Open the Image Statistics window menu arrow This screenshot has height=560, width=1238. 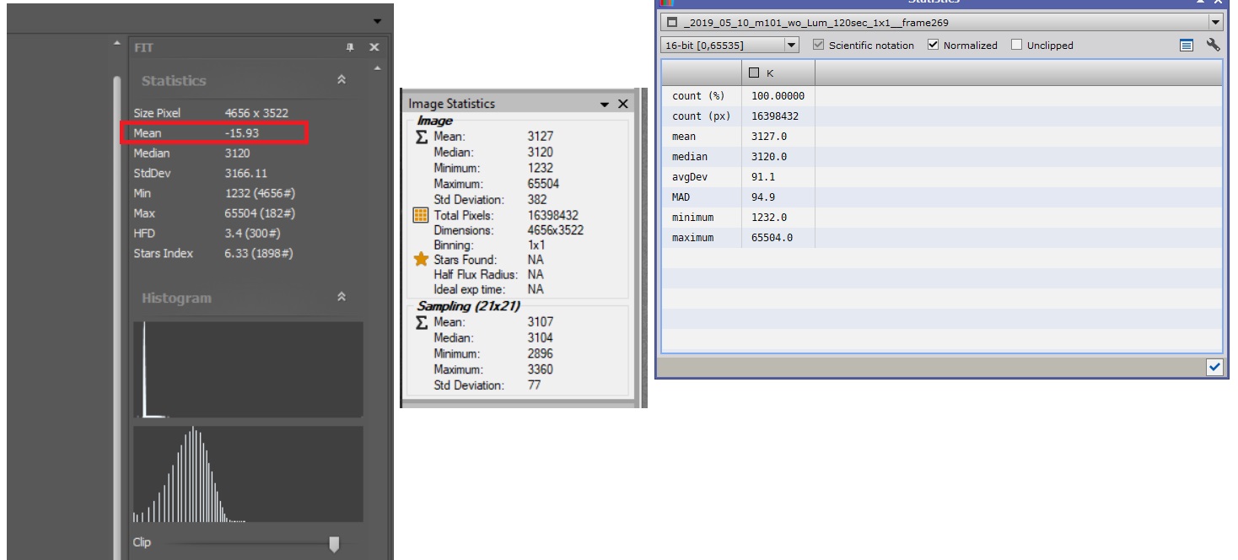(604, 104)
